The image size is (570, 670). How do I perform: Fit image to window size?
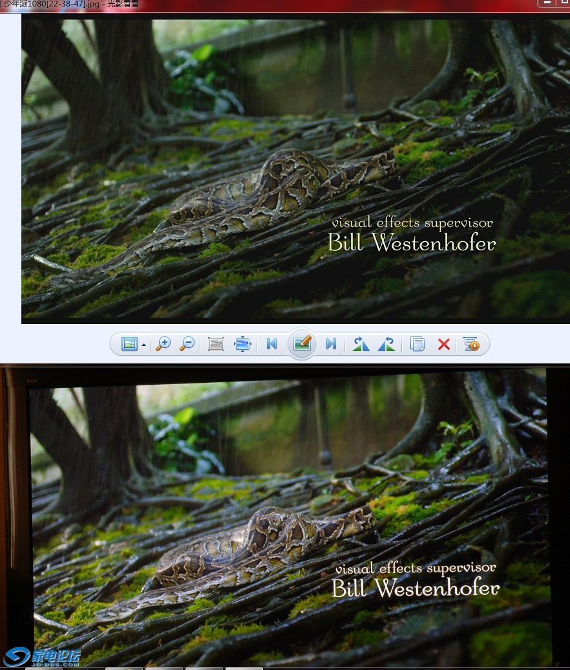[242, 344]
